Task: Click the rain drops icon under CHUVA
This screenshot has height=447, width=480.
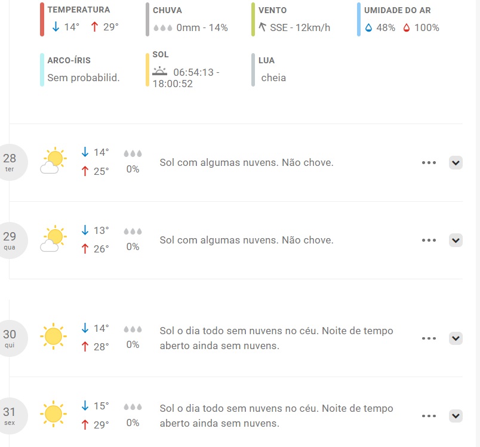Action: point(163,28)
